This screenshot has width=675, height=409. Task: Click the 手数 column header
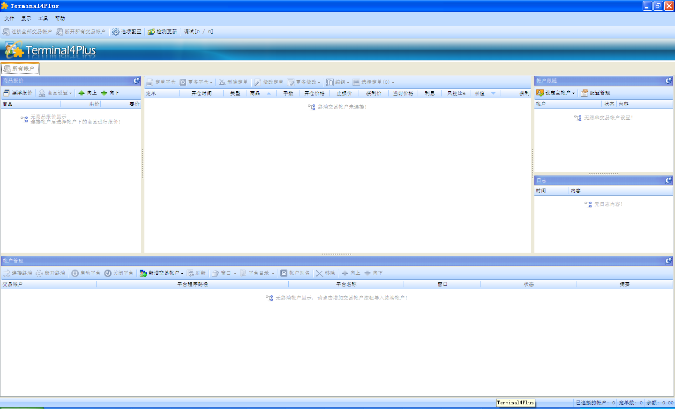click(288, 94)
